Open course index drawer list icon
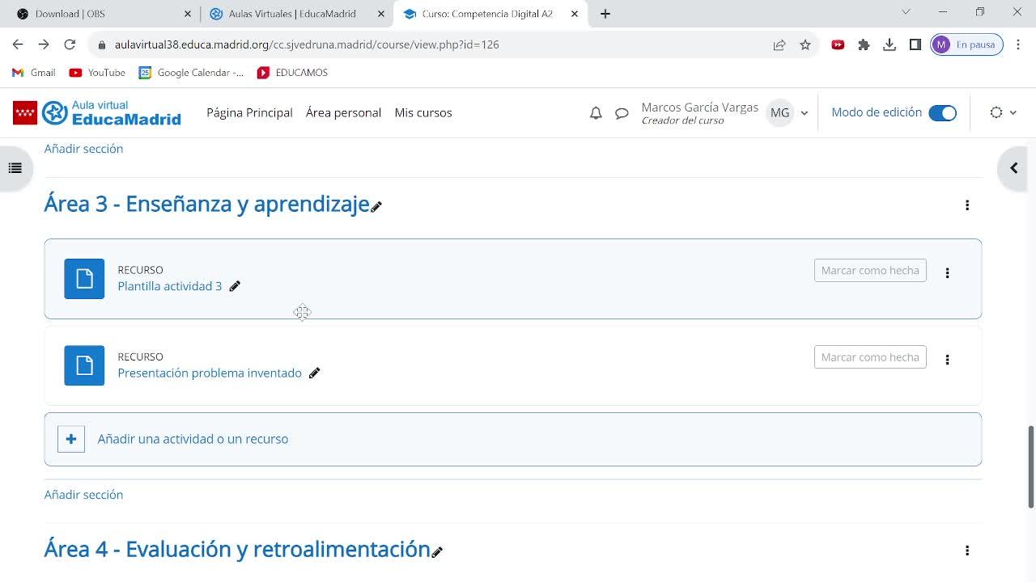 (x=15, y=168)
